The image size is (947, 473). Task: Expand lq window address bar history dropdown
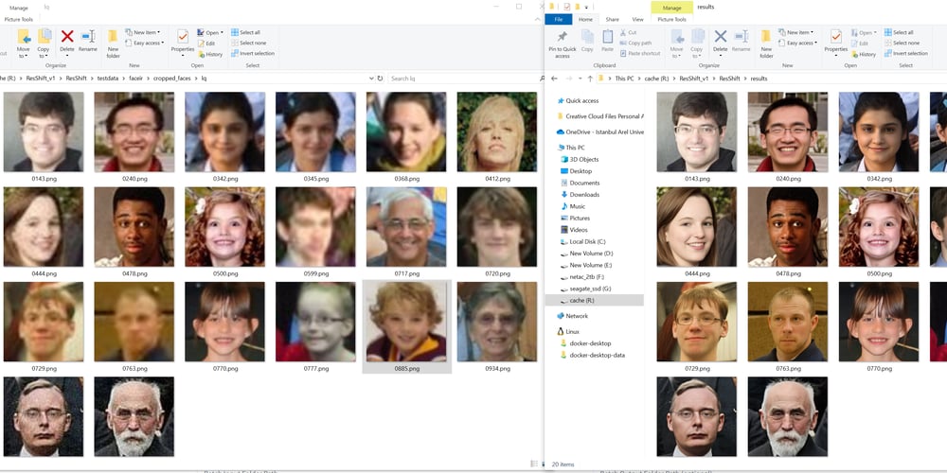(371, 79)
